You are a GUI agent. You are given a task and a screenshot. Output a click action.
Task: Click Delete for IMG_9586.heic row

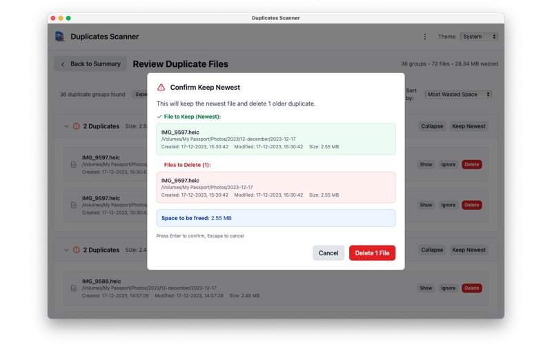pyautogui.click(x=472, y=288)
